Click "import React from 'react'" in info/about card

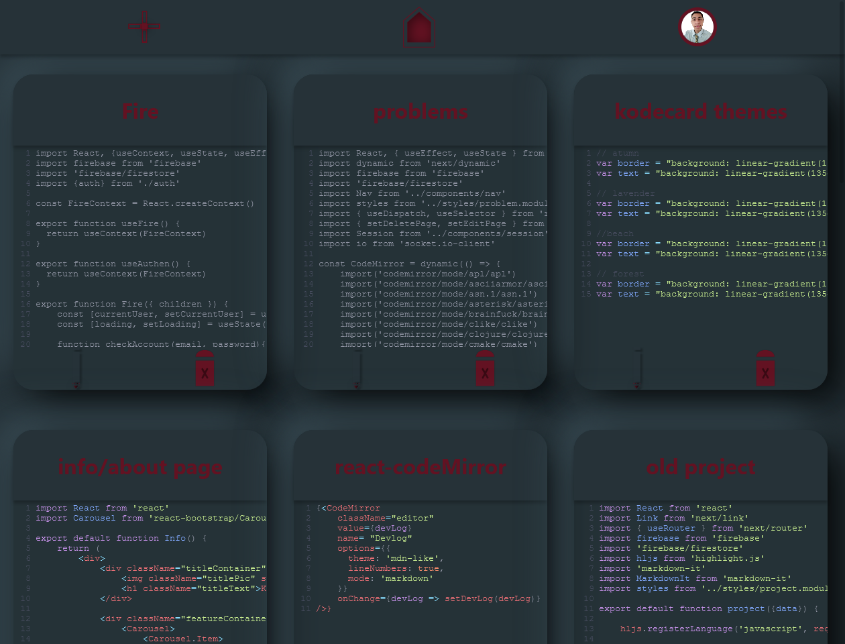pos(103,508)
